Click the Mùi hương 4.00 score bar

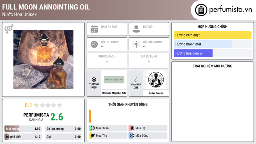(x=23, y=129)
